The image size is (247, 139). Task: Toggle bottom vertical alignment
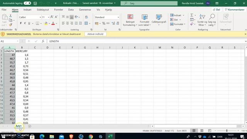click(72, 17)
